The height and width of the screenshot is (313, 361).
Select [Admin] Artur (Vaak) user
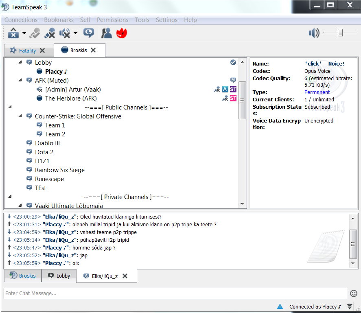(73, 90)
